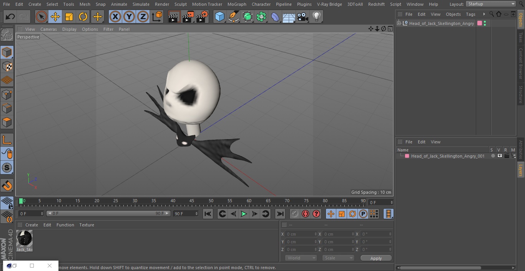Toggle Autokeying red circle button
The width and height of the screenshot is (525, 271).
306,214
